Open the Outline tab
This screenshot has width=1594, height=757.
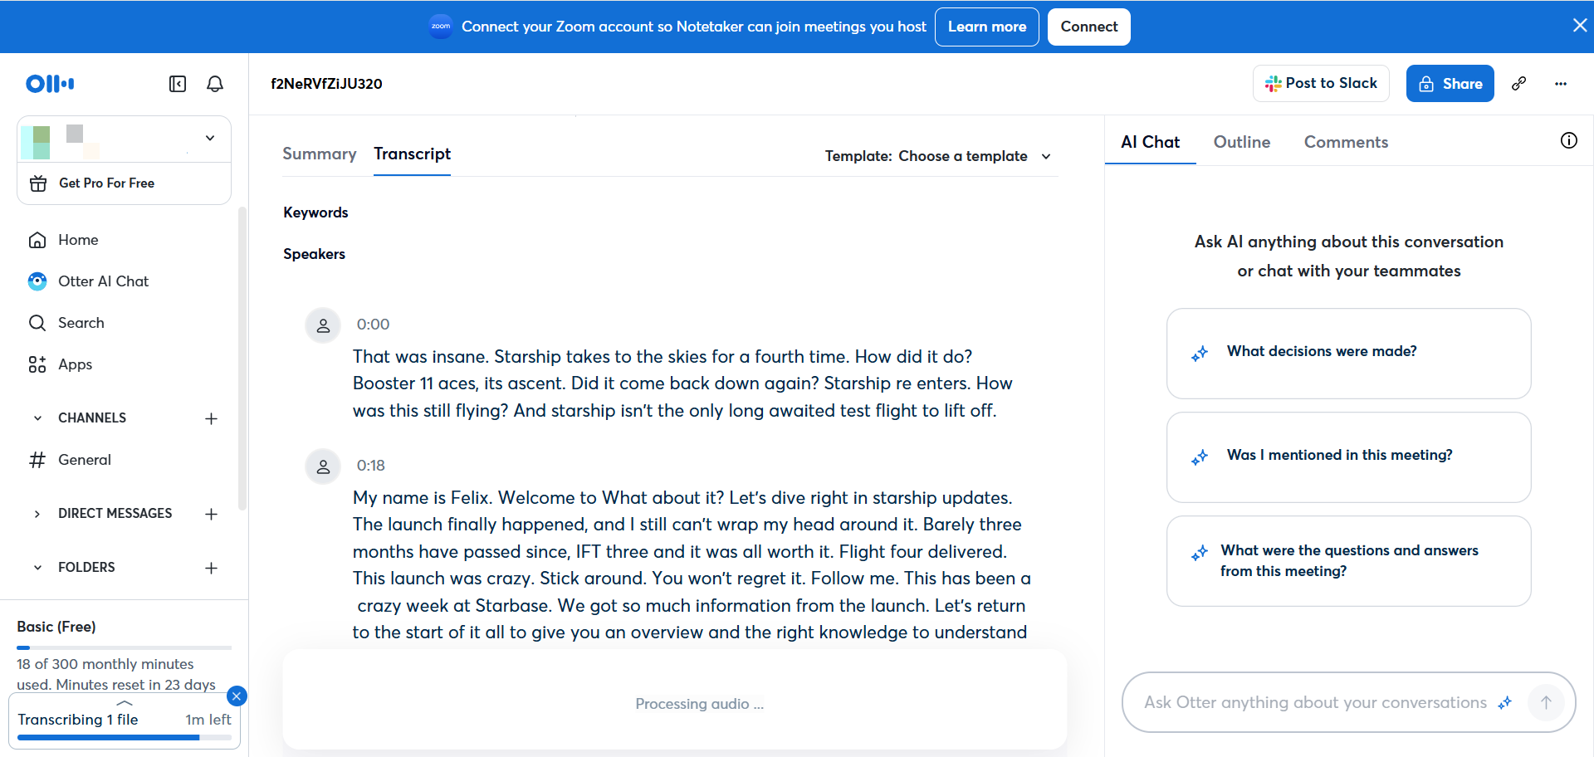click(1241, 142)
